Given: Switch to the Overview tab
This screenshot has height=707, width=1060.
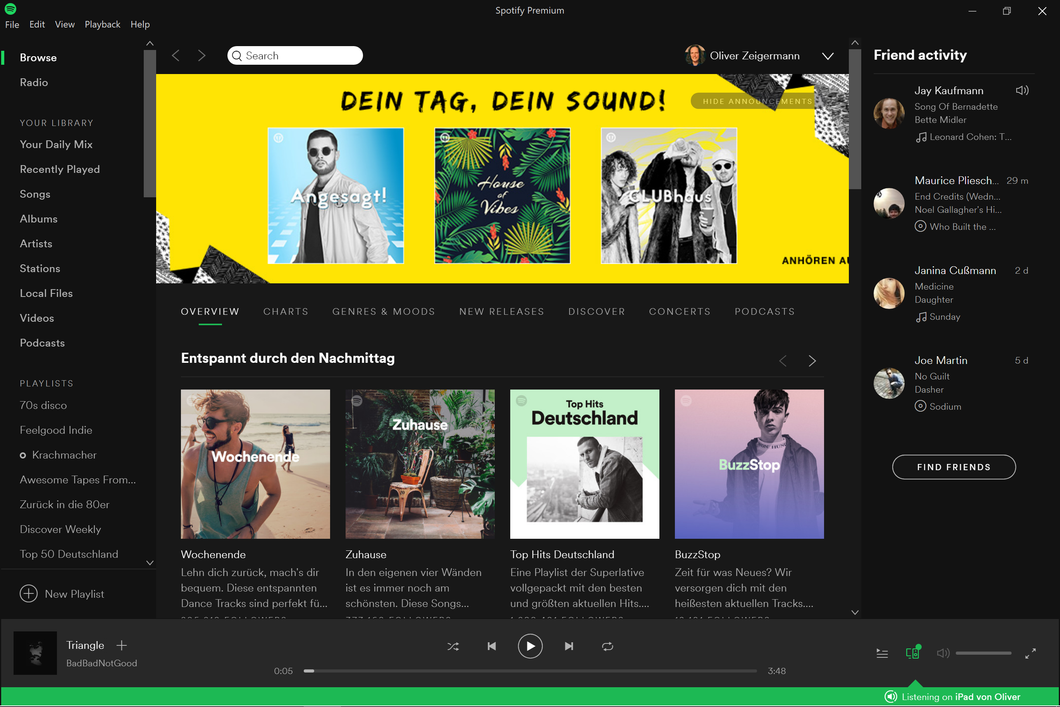Looking at the screenshot, I should pyautogui.click(x=210, y=312).
